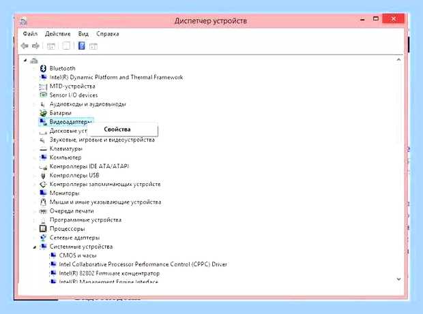
Task: Select the Bluetooth tree row
Action: (62, 68)
